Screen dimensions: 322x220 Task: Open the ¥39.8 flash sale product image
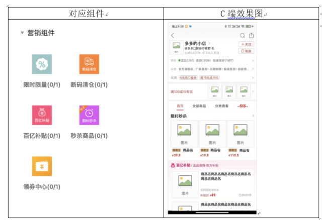coord(184,134)
